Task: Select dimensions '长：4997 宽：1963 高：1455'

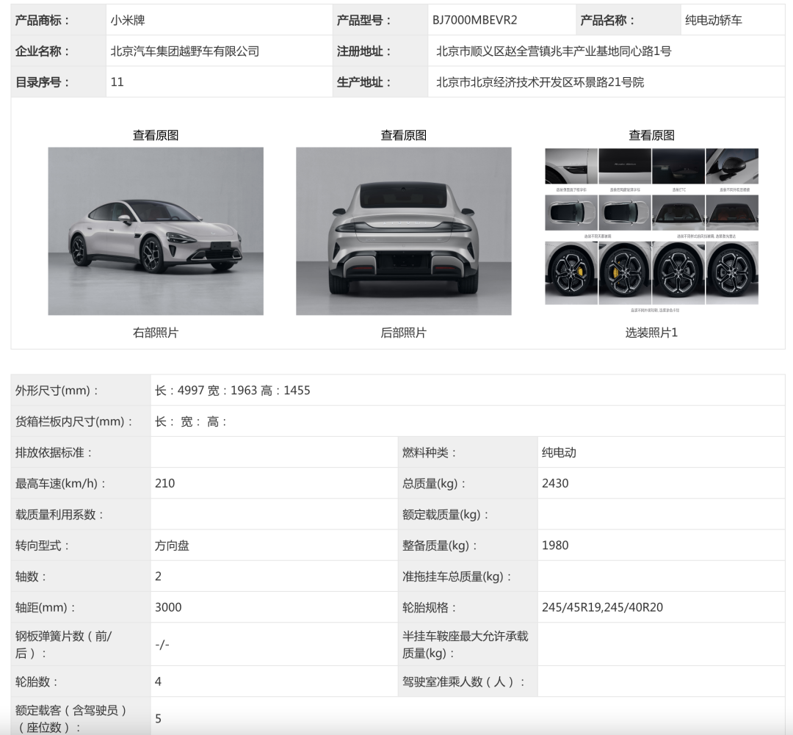Action: coord(233,391)
